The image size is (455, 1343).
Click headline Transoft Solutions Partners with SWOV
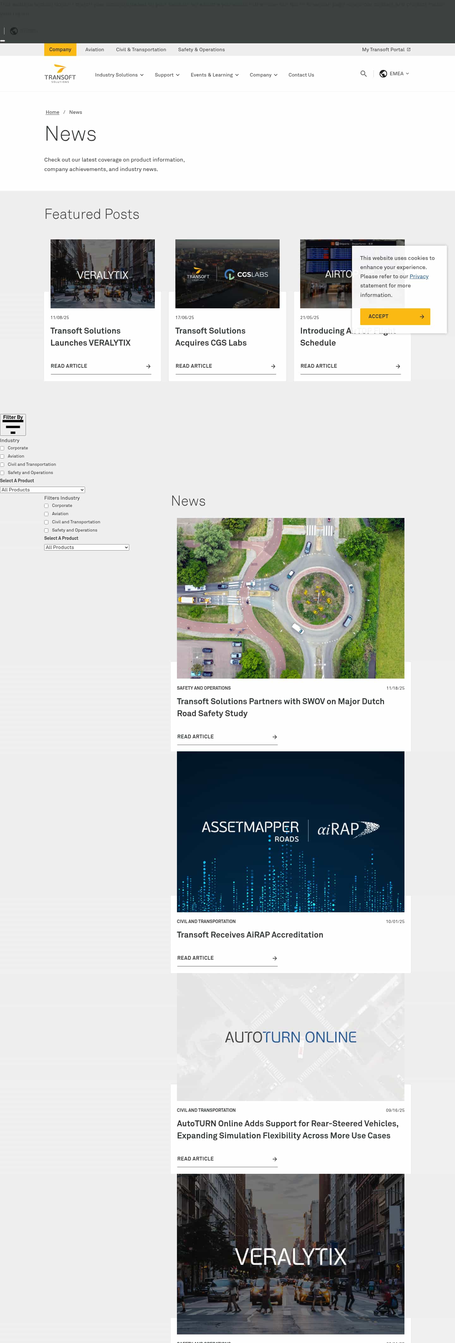280,707
